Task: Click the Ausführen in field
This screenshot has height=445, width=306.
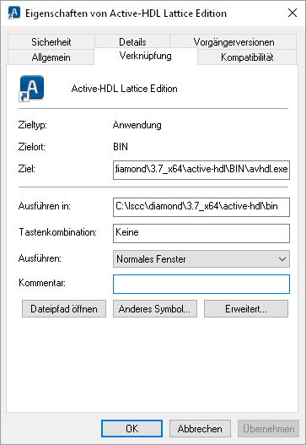Action: [x=201, y=207]
